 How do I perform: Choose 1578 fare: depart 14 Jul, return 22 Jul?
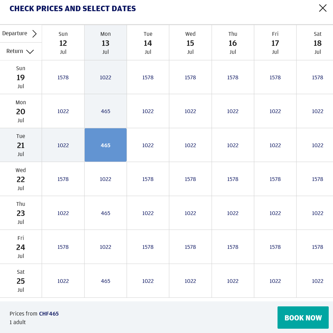tap(148, 179)
